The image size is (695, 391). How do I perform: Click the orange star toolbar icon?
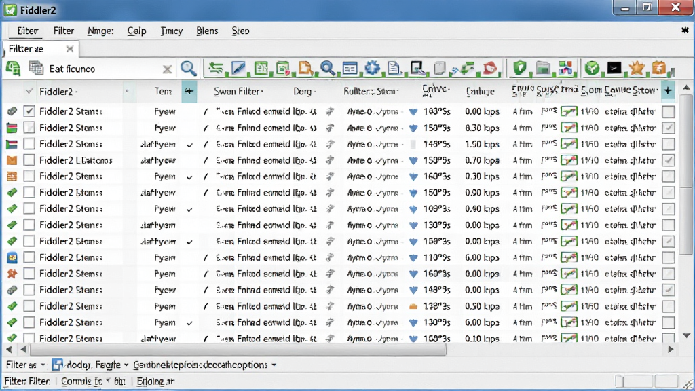click(x=637, y=69)
